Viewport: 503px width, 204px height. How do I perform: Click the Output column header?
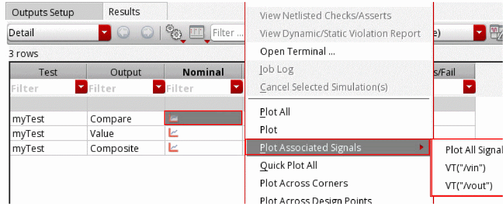[126, 72]
